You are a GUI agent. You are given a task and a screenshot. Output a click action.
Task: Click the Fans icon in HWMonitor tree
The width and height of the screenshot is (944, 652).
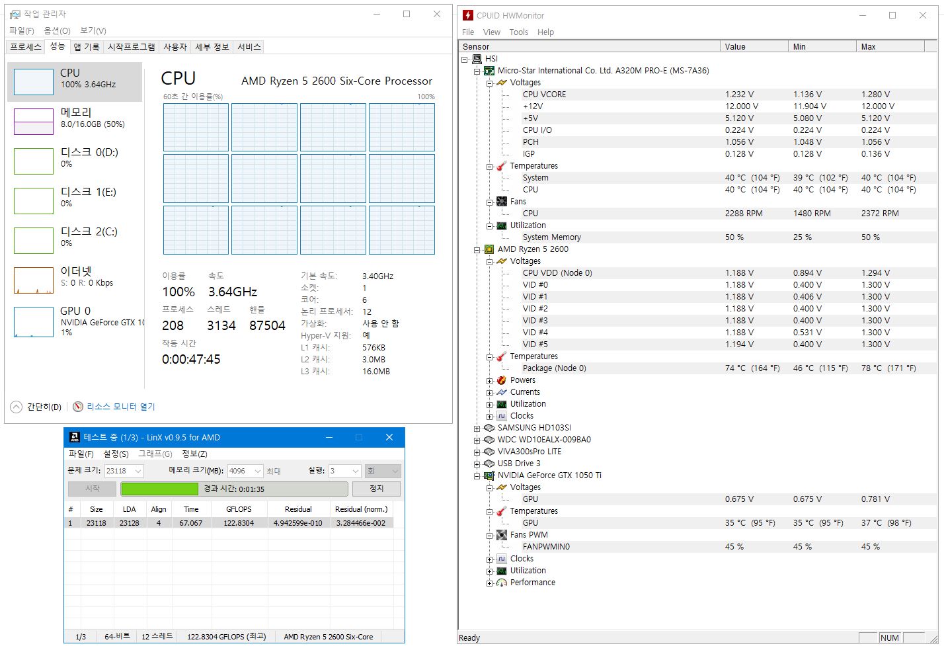pos(502,202)
